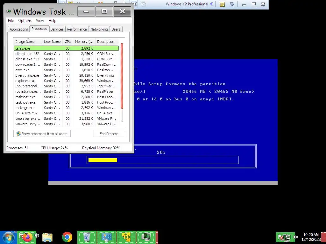Switch to the Networking tab
The image size is (326, 244).
pyautogui.click(x=99, y=29)
